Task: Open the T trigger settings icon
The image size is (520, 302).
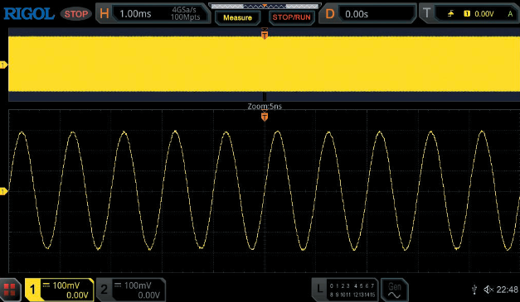Action: pyautogui.click(x=427, y=13)
